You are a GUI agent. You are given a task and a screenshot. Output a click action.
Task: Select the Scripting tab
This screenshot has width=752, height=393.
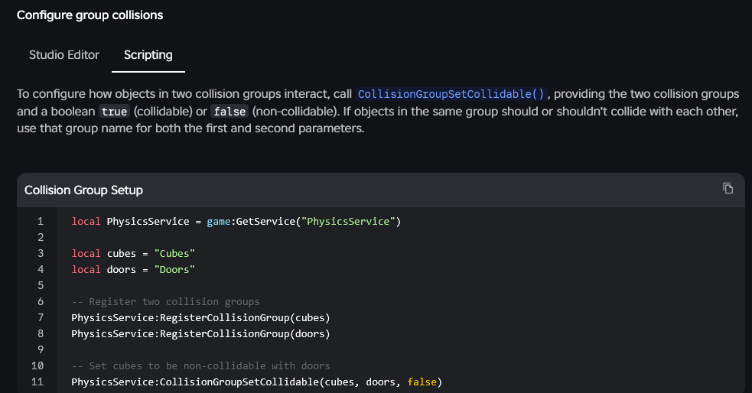148,55
